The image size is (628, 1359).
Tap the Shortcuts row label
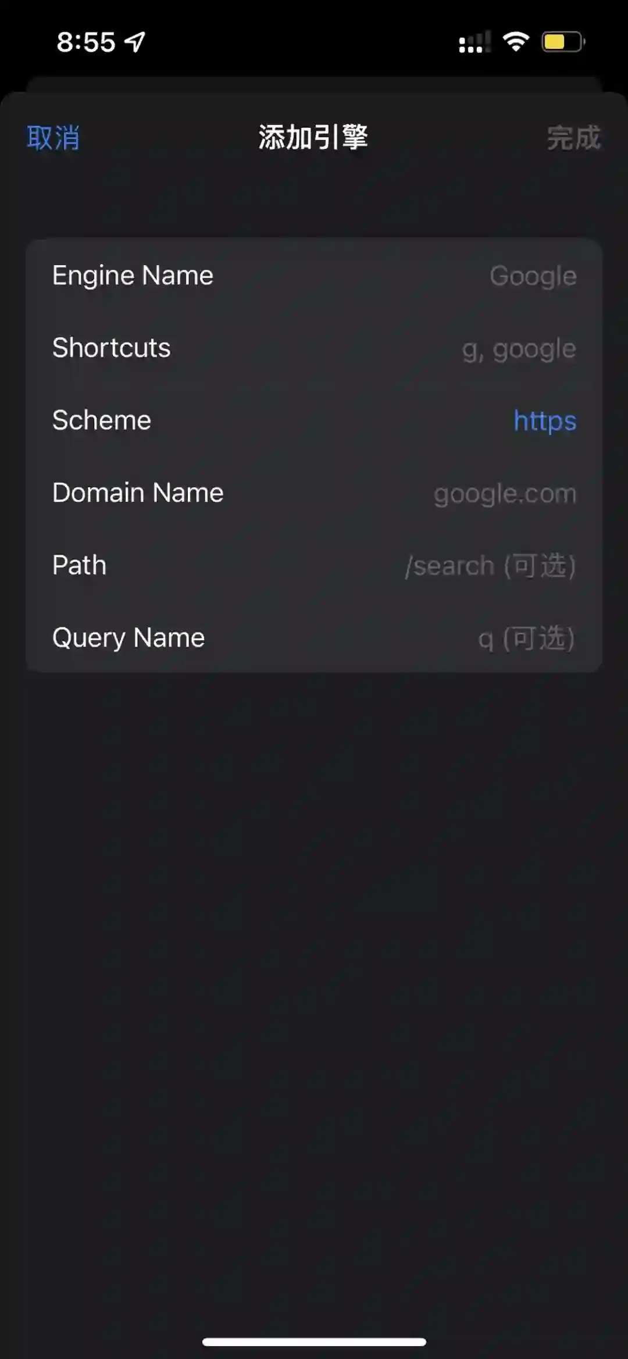[x=111, y=348]
